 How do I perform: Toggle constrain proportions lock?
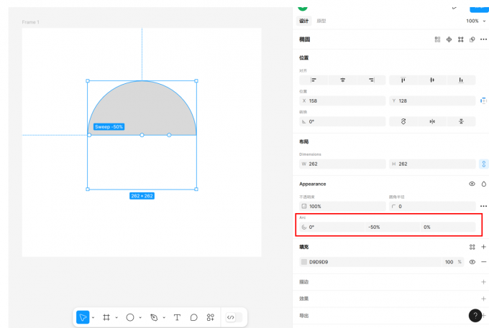pos(484,164)
